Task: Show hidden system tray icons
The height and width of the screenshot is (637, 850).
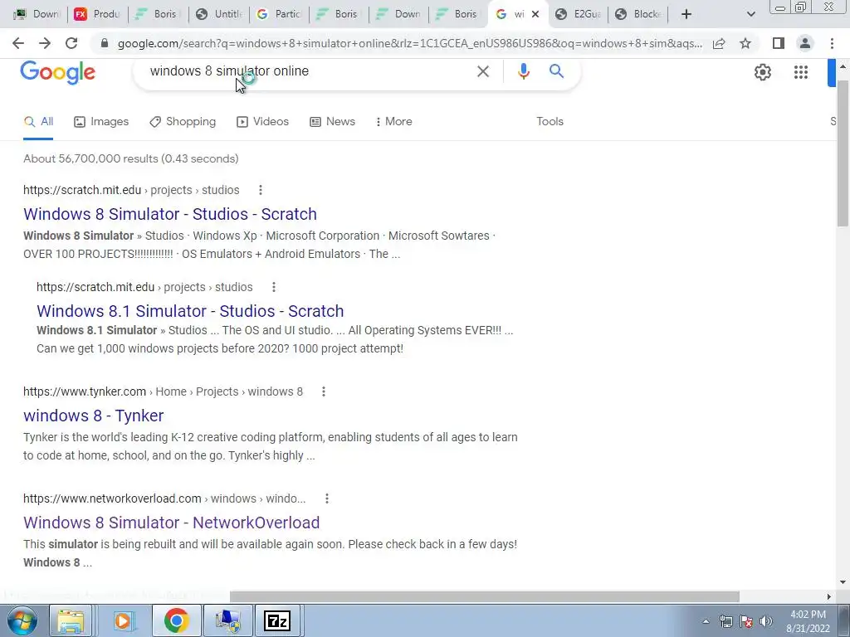Action: (x=706, y=621)
